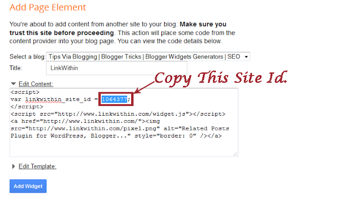Image resolution: width=350 pixels, height=203 pixels.
Task: Click the closing </script> tag line
Action: (x=27, y=106)
